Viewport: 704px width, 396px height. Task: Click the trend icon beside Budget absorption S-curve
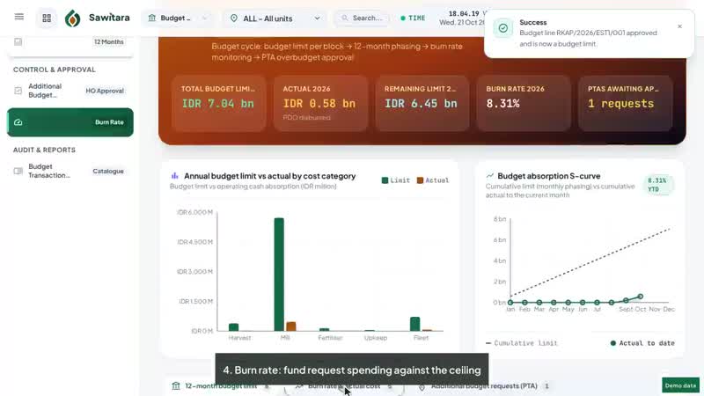point(490,175)
